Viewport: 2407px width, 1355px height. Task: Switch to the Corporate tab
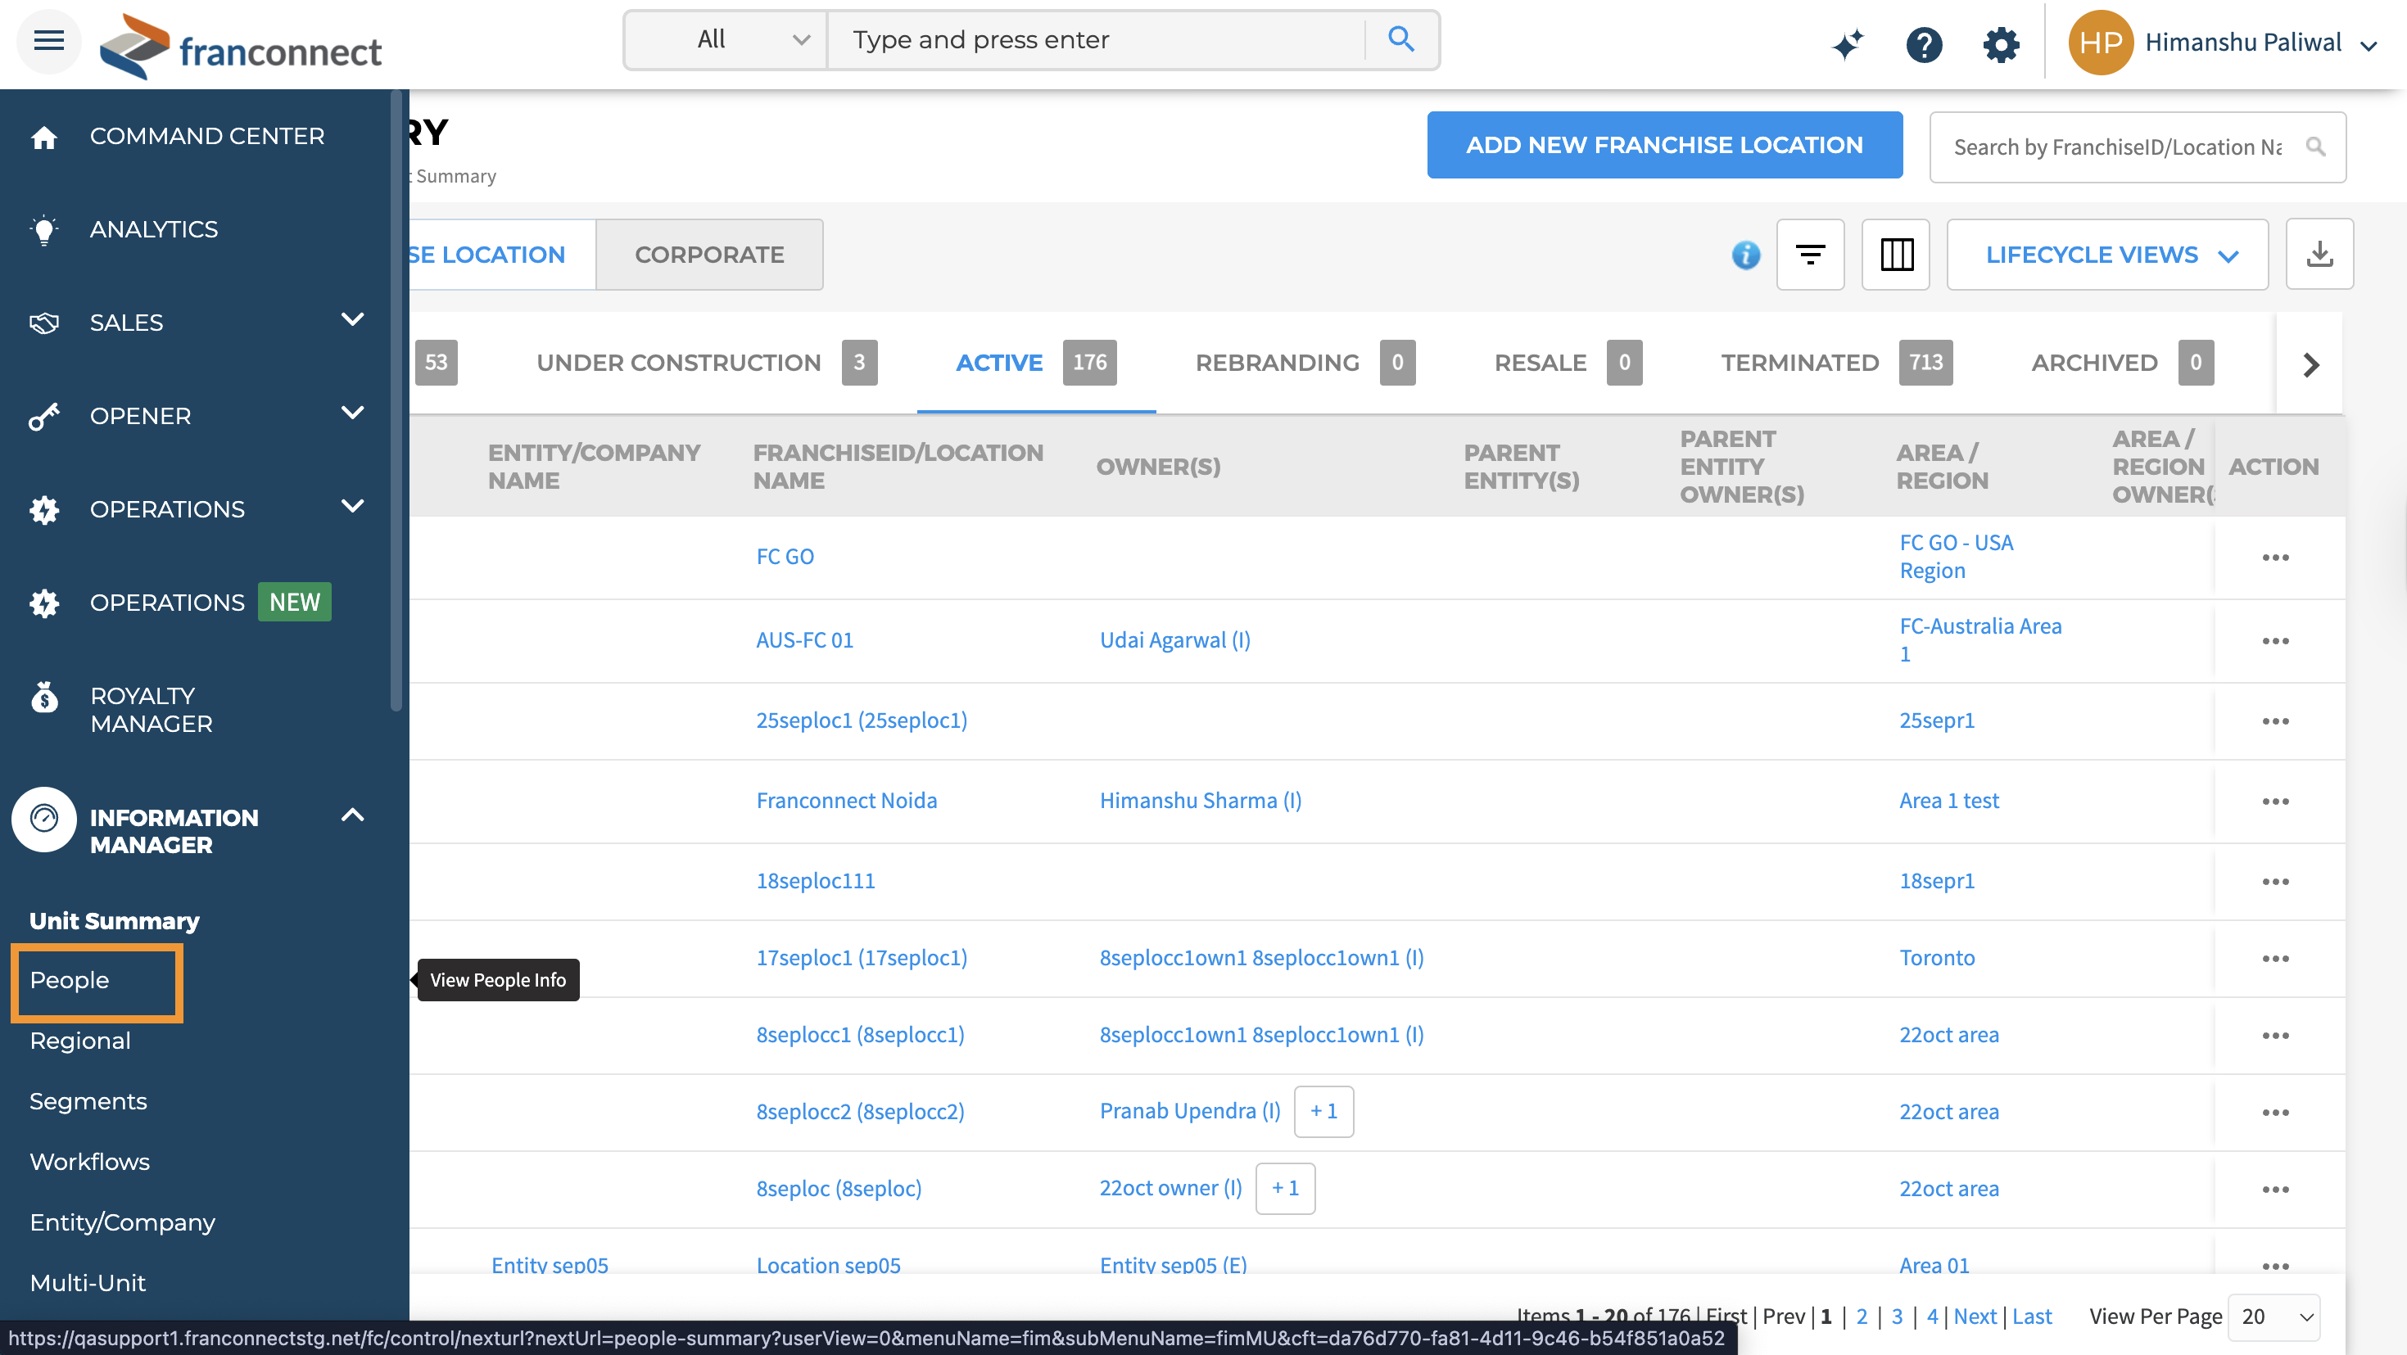[x=709, y=254]
